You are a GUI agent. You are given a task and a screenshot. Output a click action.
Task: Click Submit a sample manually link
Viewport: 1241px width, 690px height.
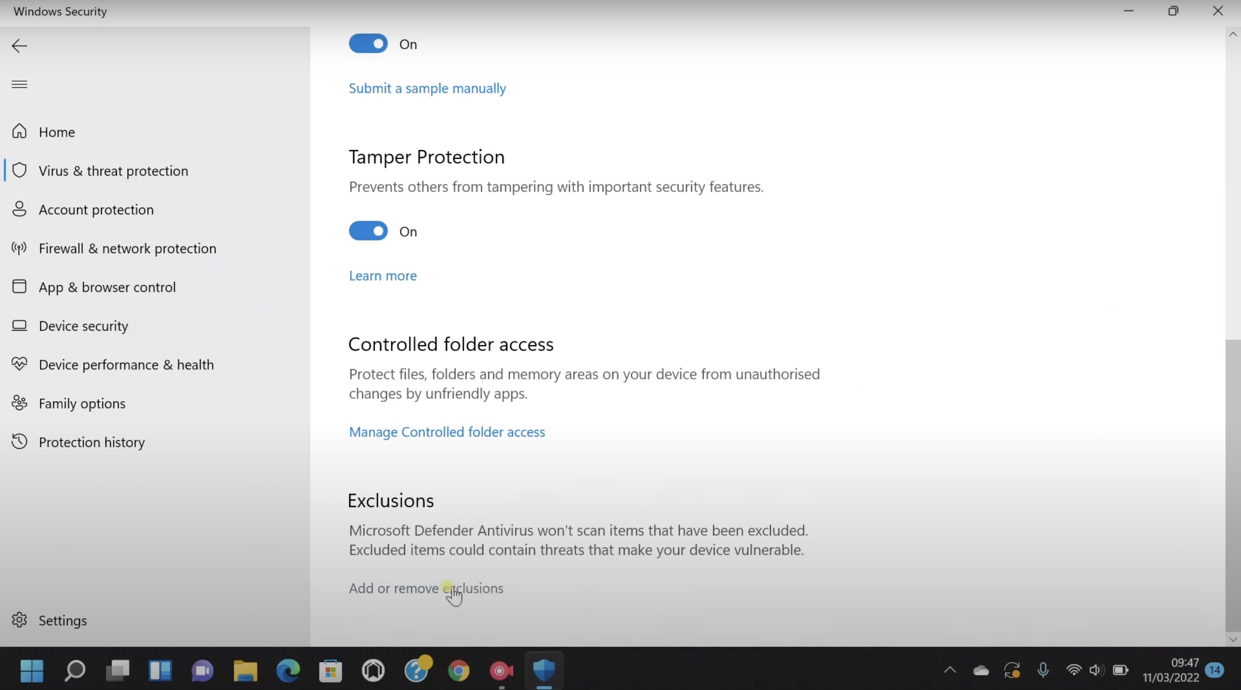tap(427, 88)
